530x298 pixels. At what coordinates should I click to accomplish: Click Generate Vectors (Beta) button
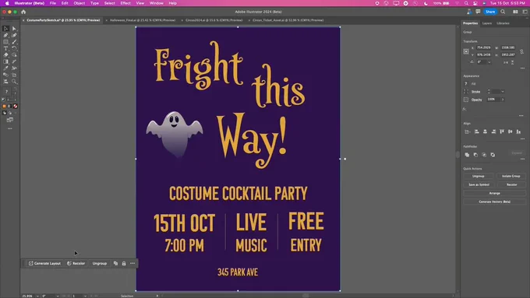tap(494, 202)
